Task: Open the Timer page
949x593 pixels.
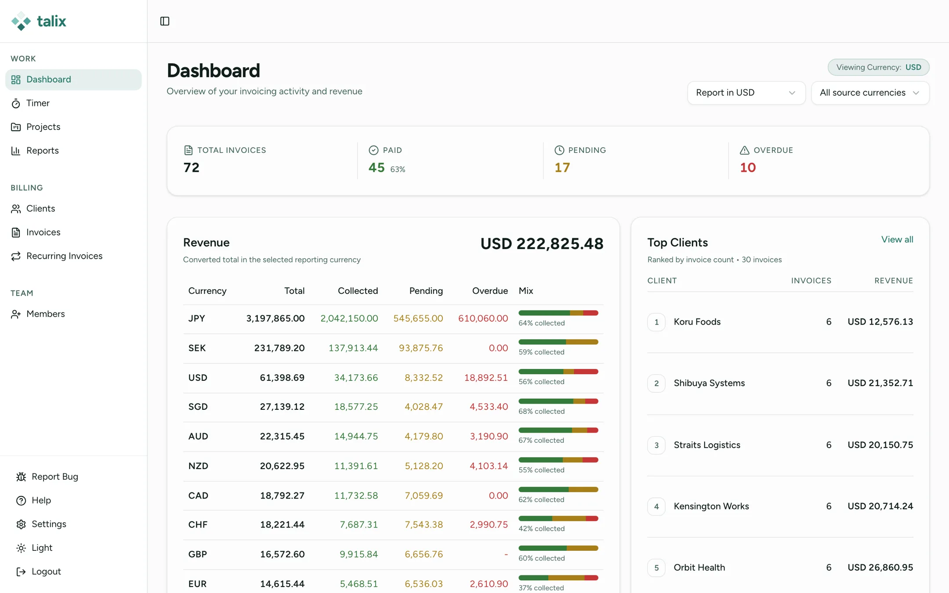Action: pyautogui.click(x=73, y=103)
